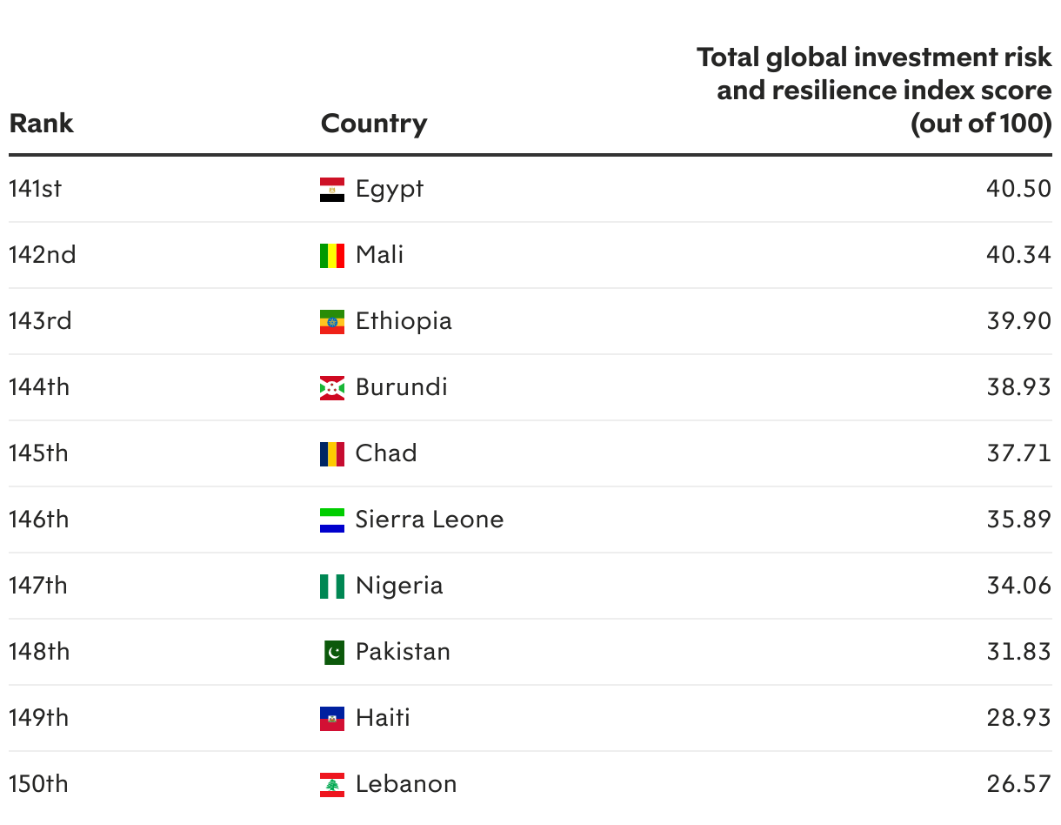Viewport: 1061px width, 825px height.
Task: Select the 150th rank cell
Action: pyautogui.click(x=38, y=784)
